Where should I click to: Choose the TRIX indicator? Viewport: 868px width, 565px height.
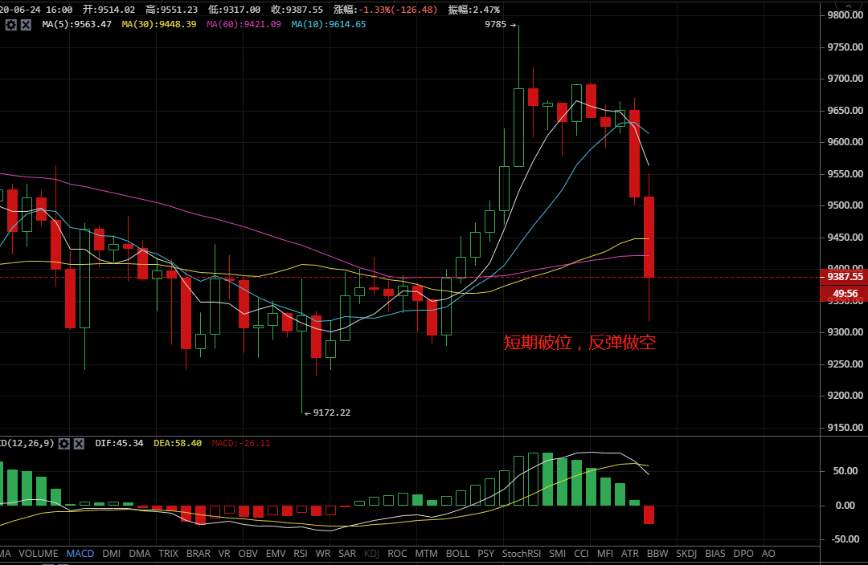coord(168,554)
